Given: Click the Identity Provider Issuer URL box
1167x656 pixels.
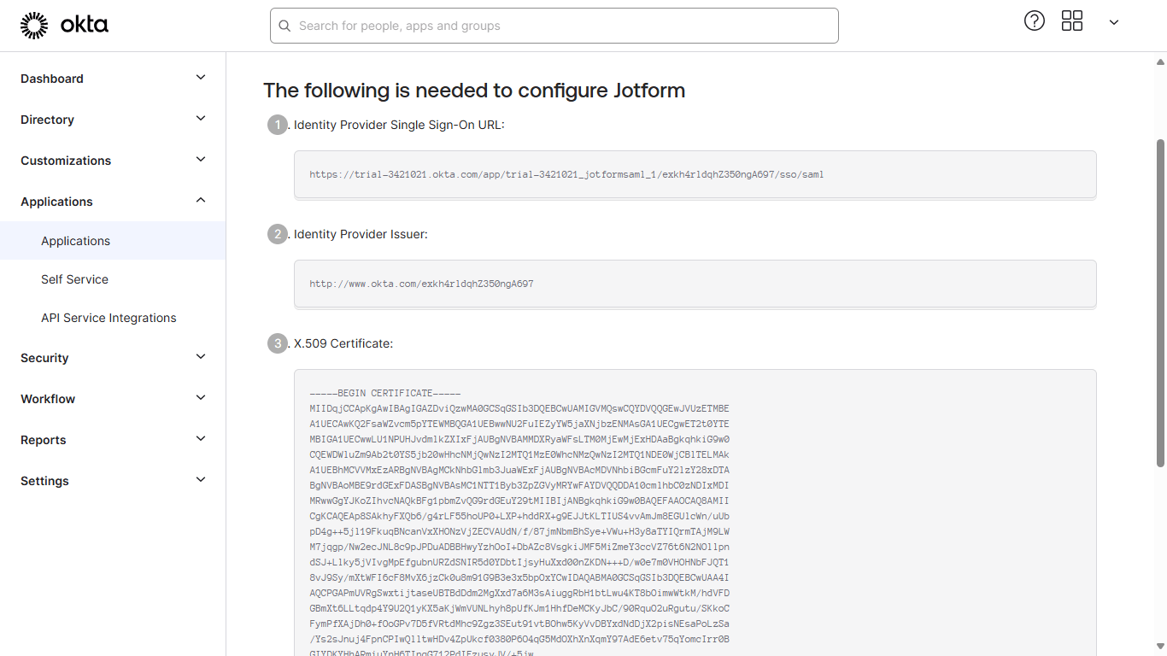Looking at the screenshot, I should (695, 284).
